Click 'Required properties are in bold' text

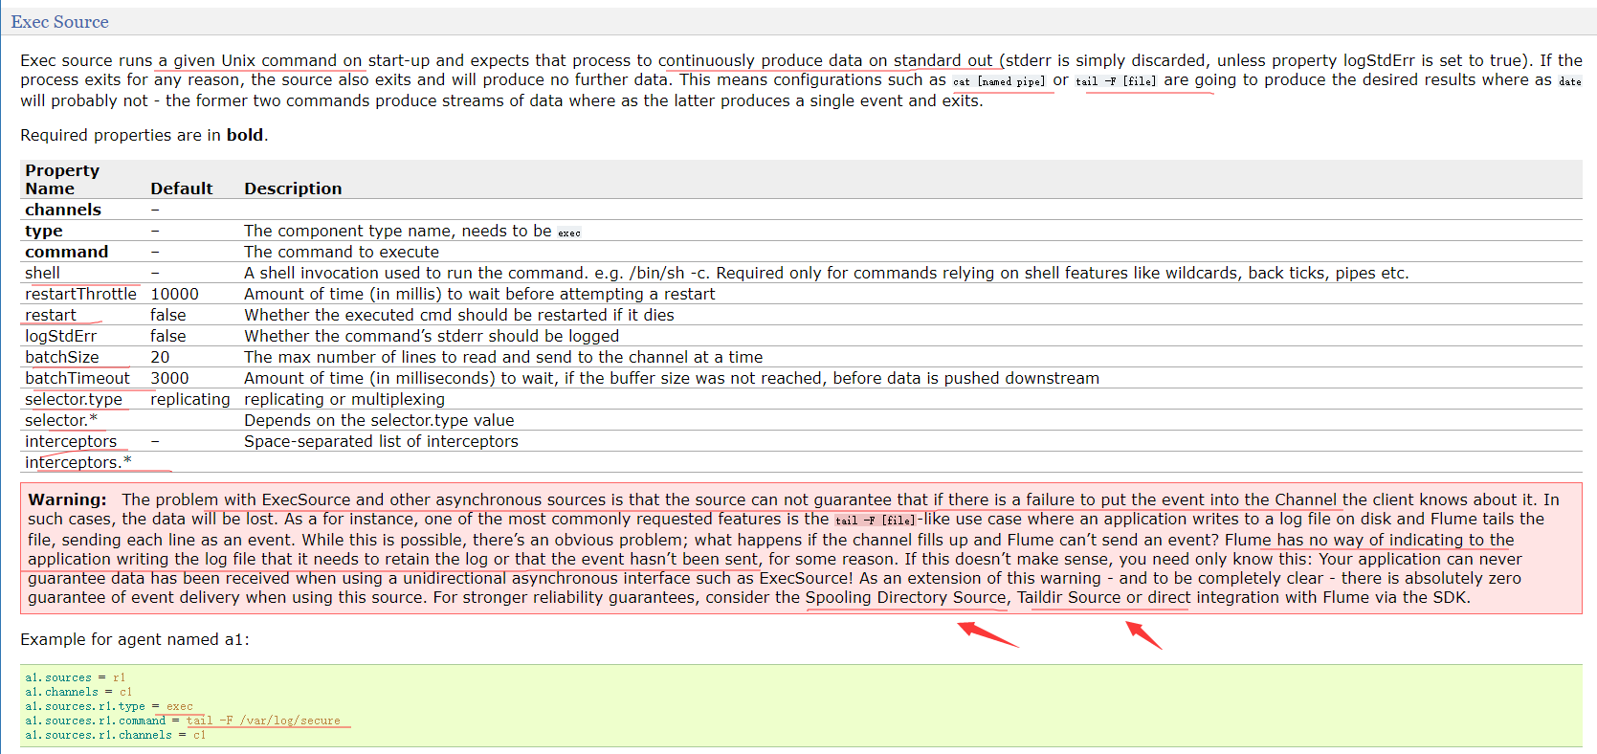coord(144,135)
